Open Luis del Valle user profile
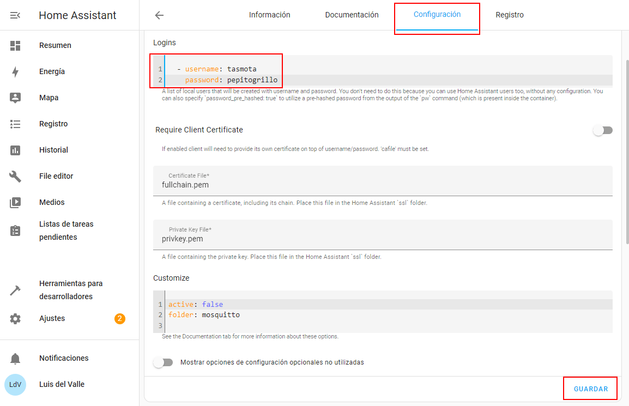The height and width of the screenshot is (406, 629). pos(61,385)
